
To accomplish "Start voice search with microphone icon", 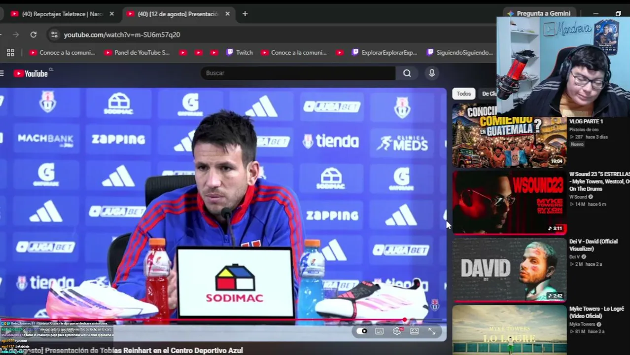I will [432, 73].
